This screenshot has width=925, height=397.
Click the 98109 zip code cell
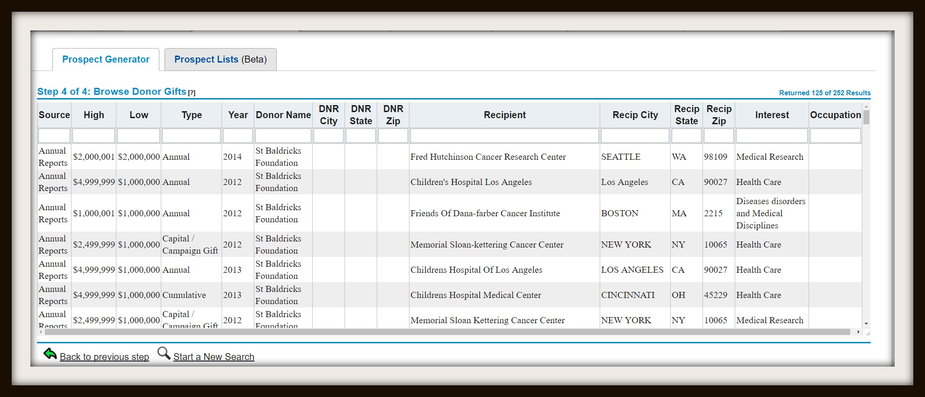(719, 157)
